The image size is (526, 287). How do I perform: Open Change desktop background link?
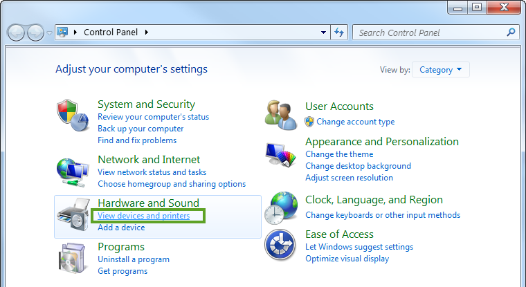(358, 166)
